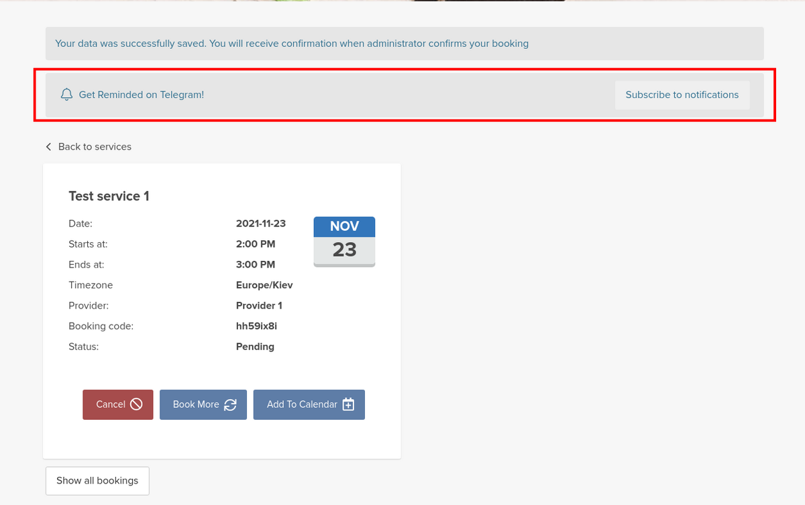Click the Provider 1 value
805x505 pixels.
[x=259, y=306]
